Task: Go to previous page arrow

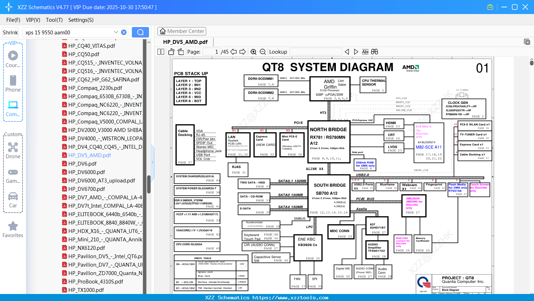Action: click(x=234, y=52)
